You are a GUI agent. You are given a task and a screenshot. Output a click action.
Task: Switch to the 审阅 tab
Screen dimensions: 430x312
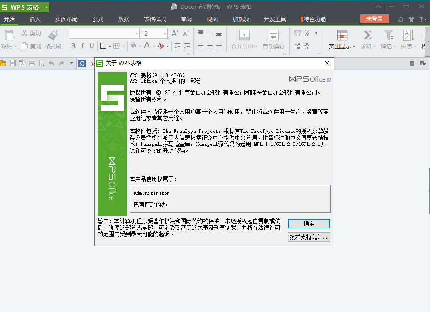click(x=186, y=19)
